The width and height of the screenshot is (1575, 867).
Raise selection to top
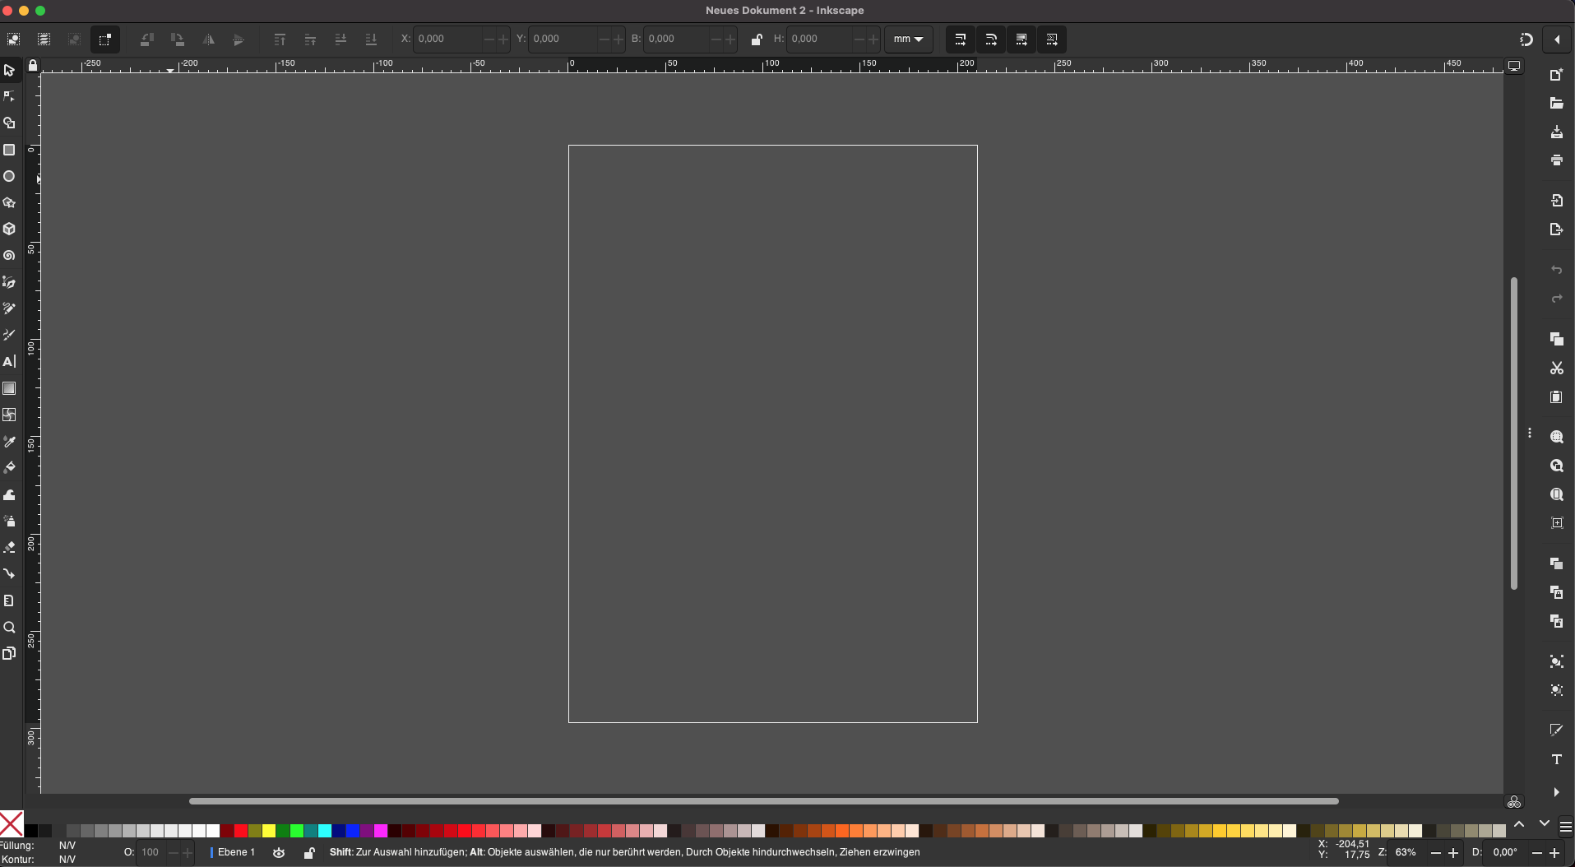pyautogui.click(x=280, y=39)
